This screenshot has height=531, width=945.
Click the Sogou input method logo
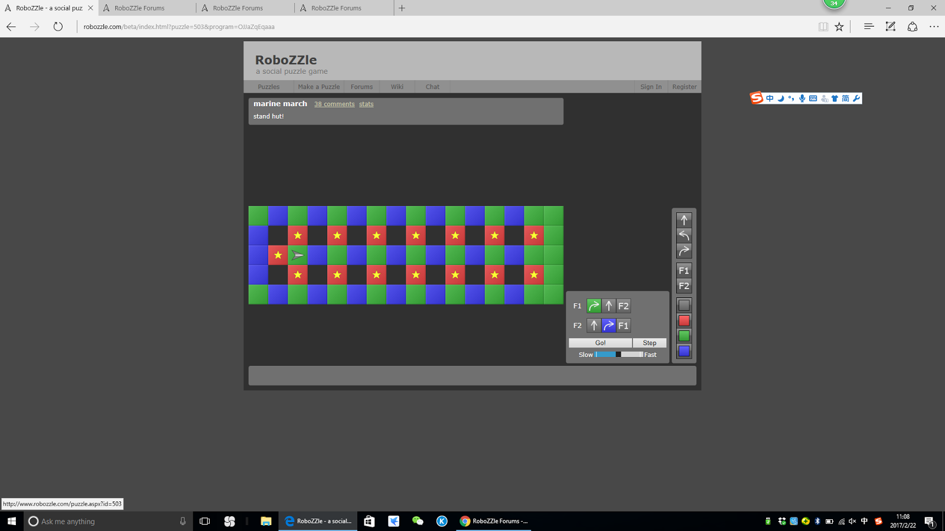coord(757,98)
